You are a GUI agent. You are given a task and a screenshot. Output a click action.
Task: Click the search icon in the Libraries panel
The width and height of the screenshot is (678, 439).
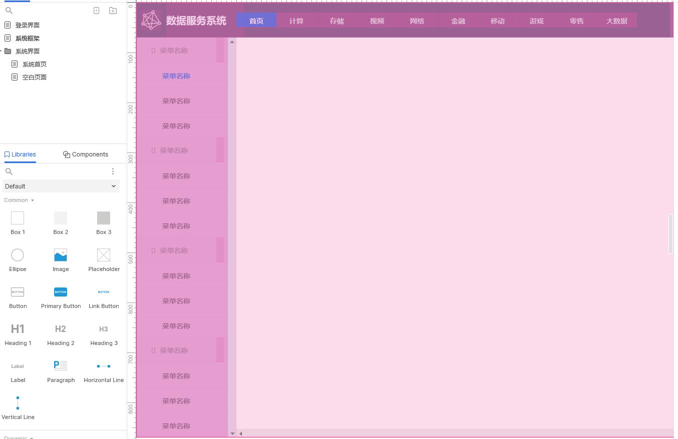coord(9,171)
